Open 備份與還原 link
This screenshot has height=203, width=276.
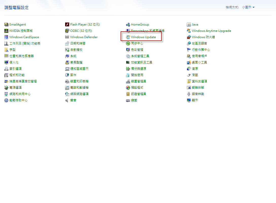pyautogui.click(x=138, y=69)
